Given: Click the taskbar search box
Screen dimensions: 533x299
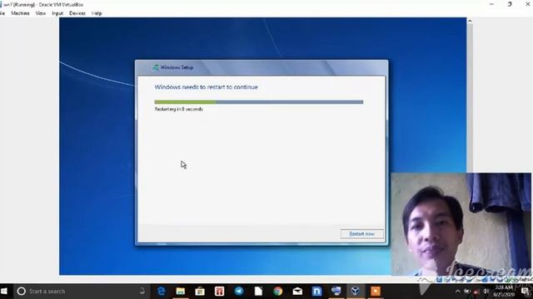Looking at the screenshot, I should [x=82, y=292].
